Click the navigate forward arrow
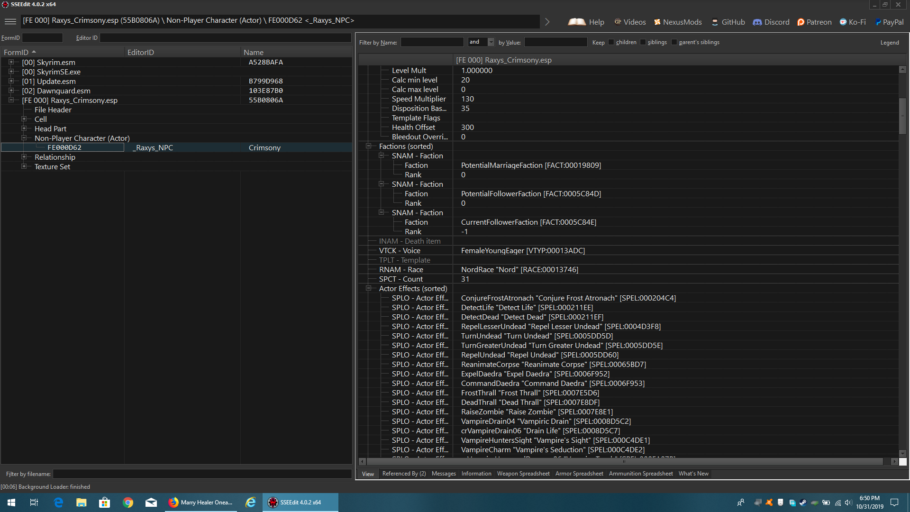The image size is (910, 512). click(547, 22)
